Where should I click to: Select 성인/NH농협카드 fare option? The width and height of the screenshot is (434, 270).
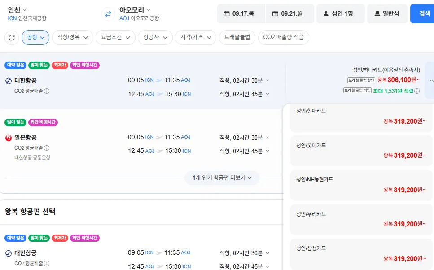[361, 185]
